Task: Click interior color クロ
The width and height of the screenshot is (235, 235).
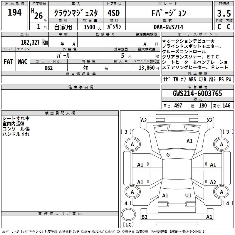Action: pos(86,68)
